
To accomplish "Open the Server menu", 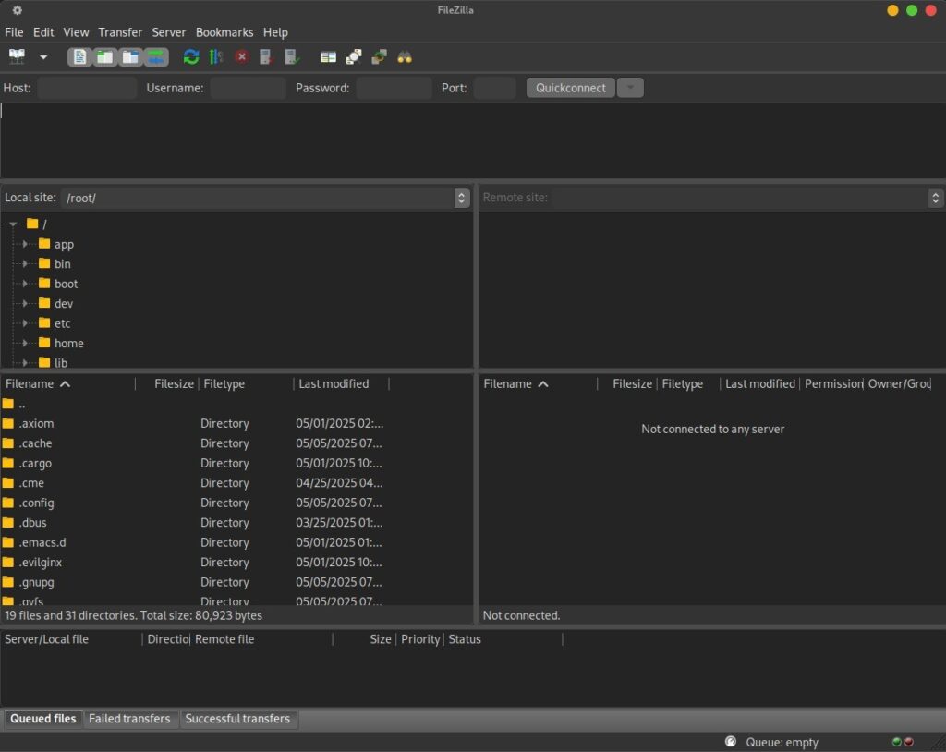I will [168, 32].
